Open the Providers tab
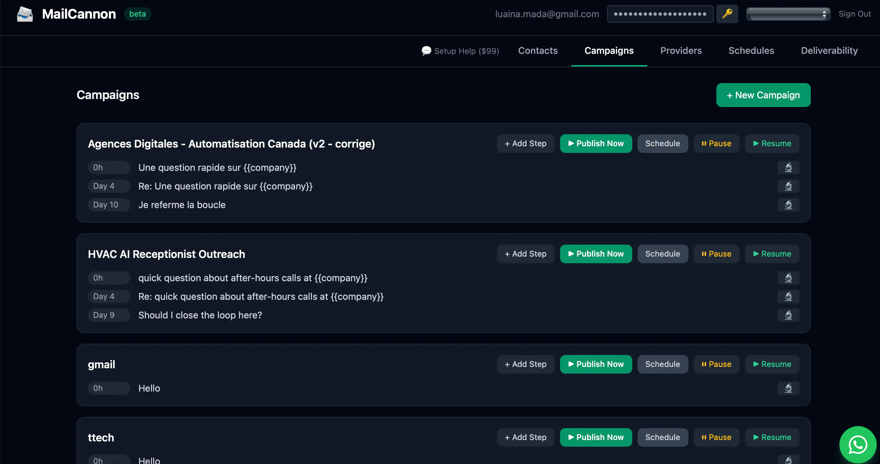 pos(681,51)
